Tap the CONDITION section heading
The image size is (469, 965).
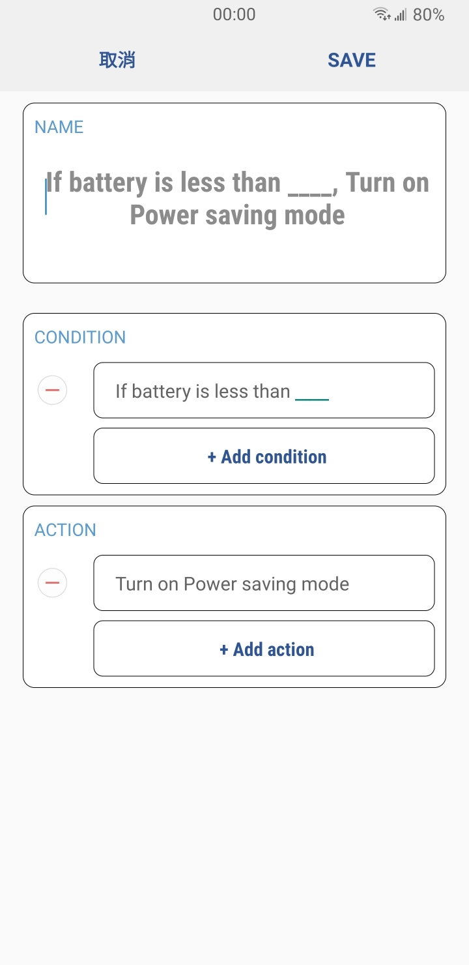80,337
